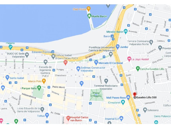This screenshot has height=128, width=171.
Task: Open the Mercado El Cardonal shopping pin
Action: point(96,63)
